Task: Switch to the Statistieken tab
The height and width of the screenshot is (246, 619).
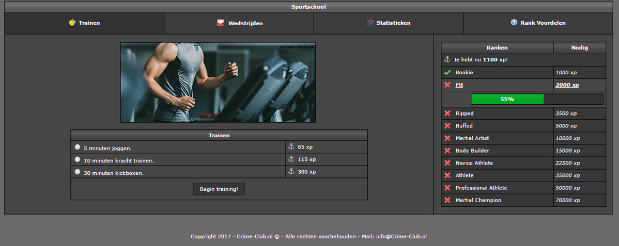Action: [x=393, y=23]
